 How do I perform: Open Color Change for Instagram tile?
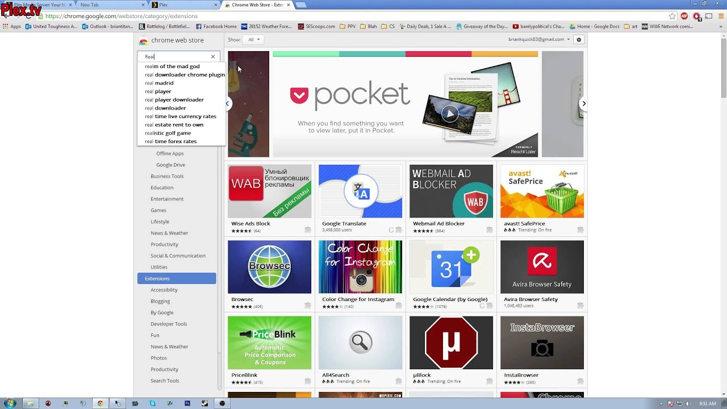click(x=360, y=275)
